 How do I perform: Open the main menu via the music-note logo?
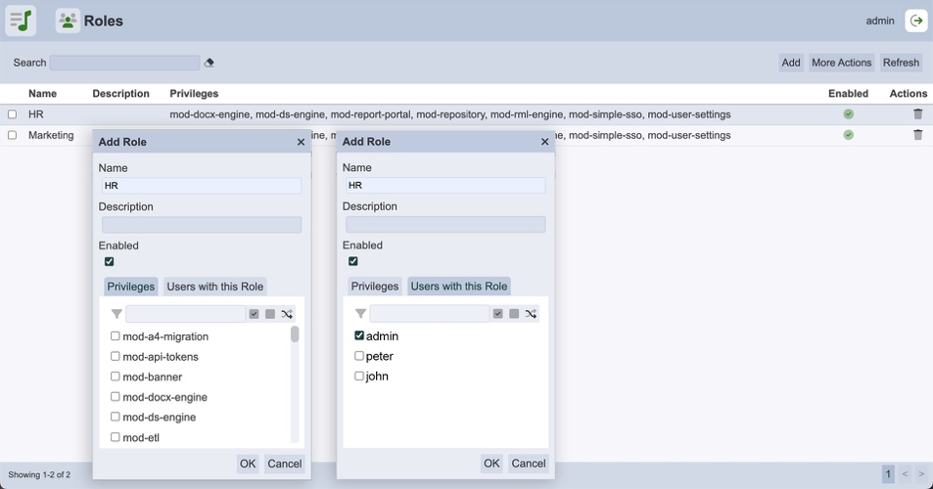[x=21, y=21]
